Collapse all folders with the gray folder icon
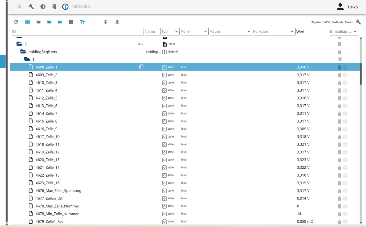The image size is (366, 227). 38,22
